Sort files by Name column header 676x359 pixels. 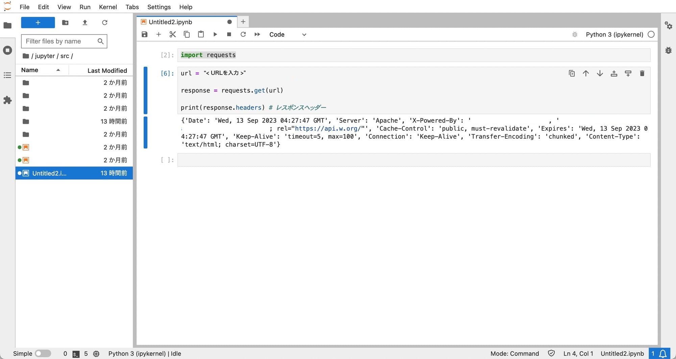click(x=30, y=70)
